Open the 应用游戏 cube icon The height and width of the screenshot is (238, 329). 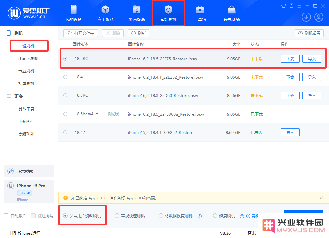pyautogui.click(x=105, y=10)
